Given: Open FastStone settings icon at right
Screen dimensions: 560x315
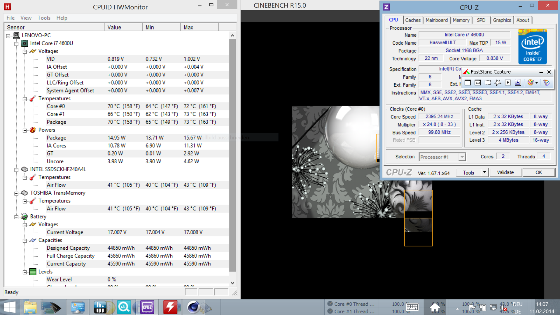Looking at the screenshot, I should [546, 83].
